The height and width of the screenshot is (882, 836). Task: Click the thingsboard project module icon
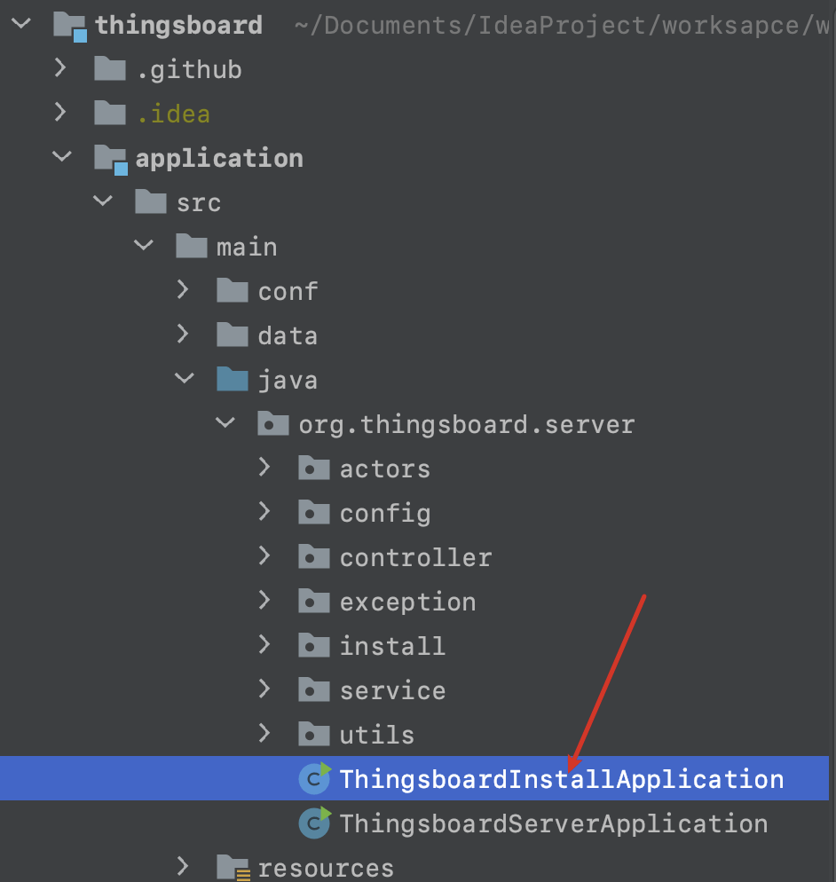pyautogui.click(x=70, y=27)
